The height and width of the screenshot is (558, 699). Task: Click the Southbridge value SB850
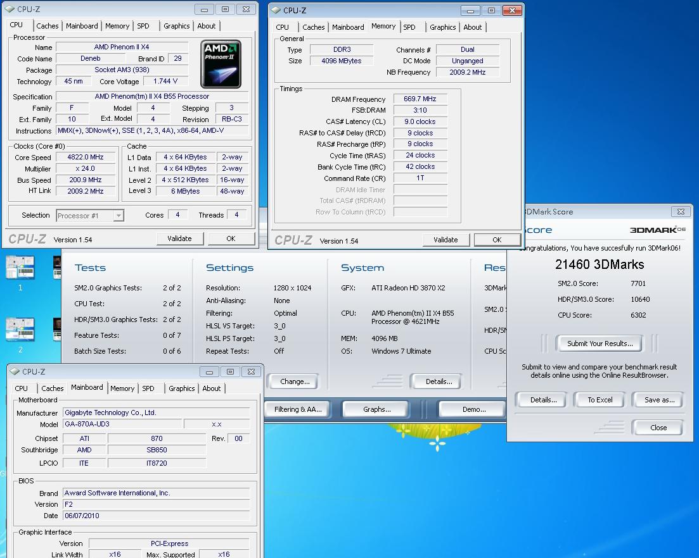pyautogui.click(x=157, y=450)
